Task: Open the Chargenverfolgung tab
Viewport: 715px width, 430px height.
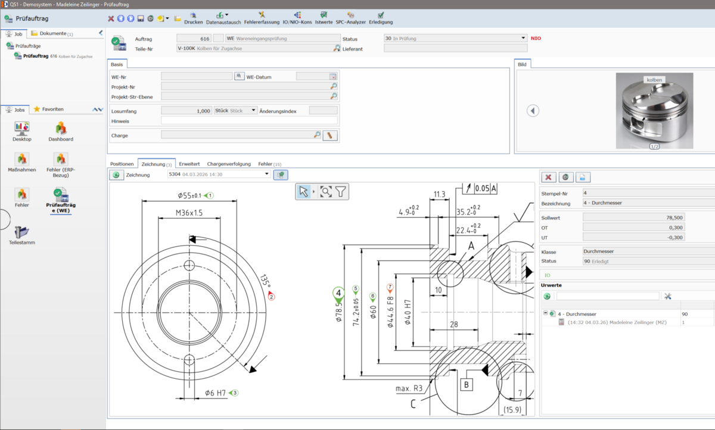Action: [x=229, y=164]
